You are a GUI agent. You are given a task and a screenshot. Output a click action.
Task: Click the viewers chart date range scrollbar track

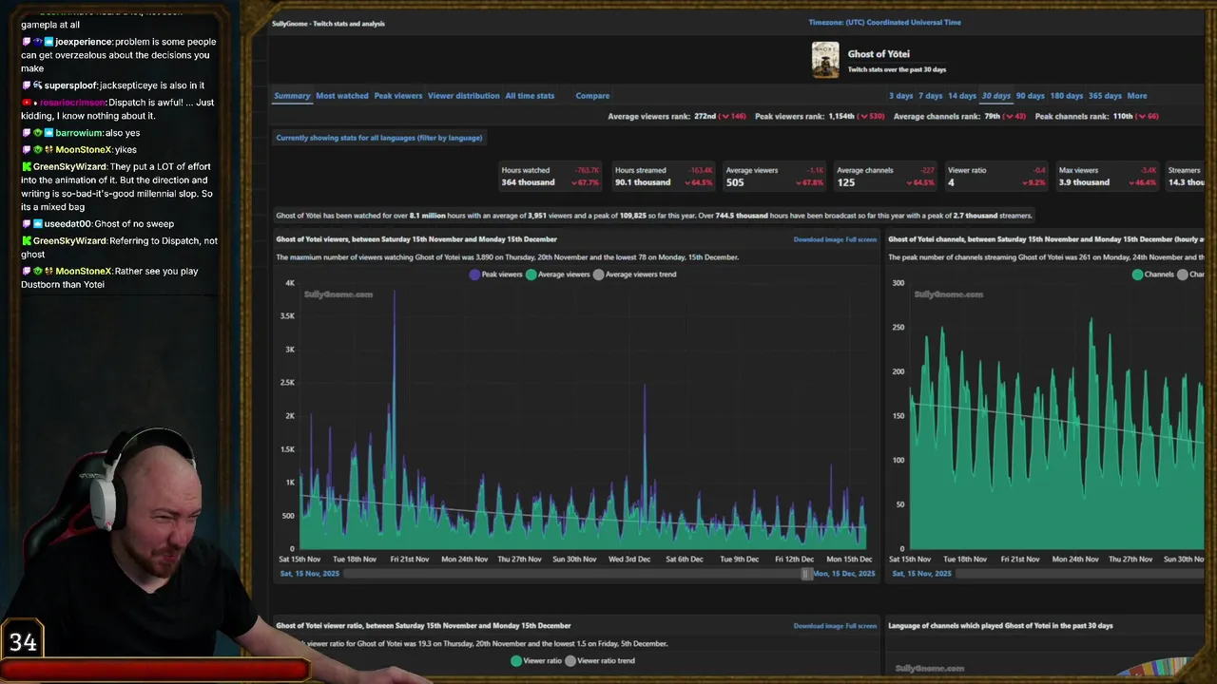(573, 574)
